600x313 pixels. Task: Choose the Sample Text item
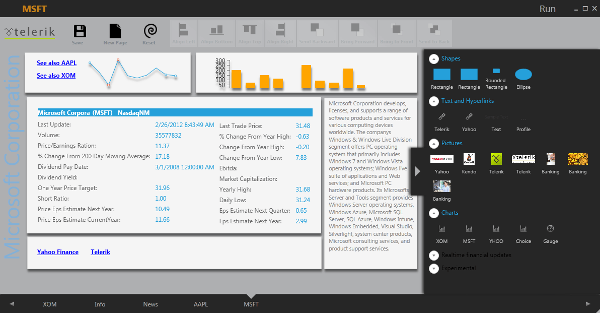tap(496, 116)
